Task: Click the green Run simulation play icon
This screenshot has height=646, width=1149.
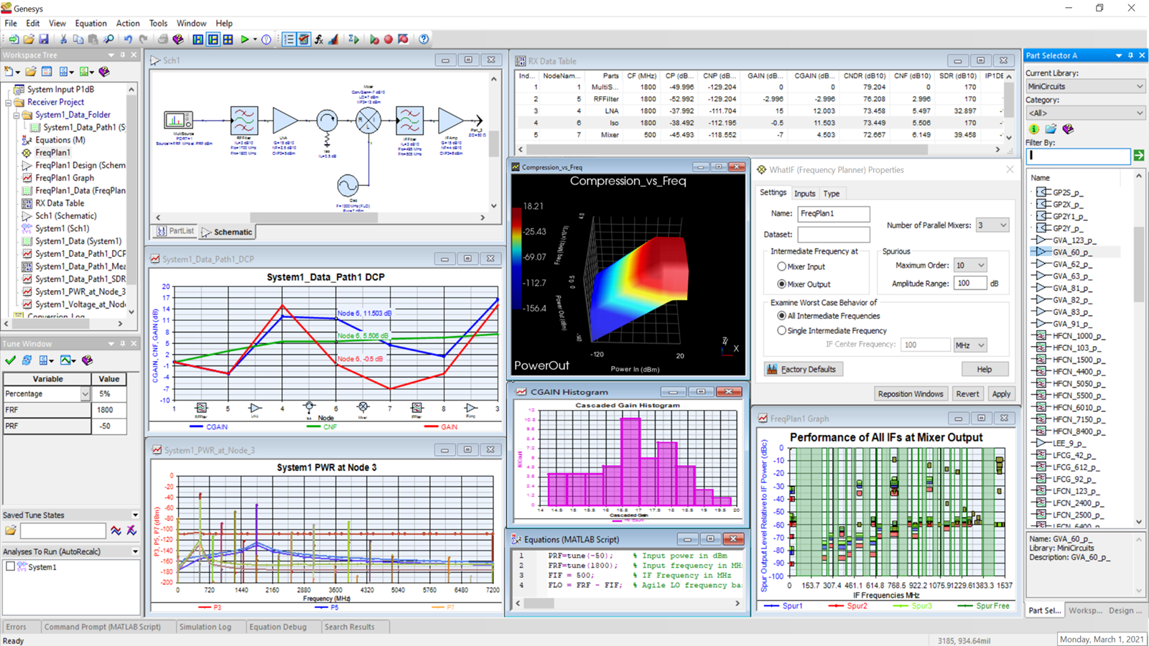Action: 245,39
